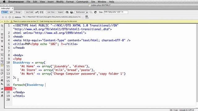198x111 pixels.
Task: Click the Multiscreen button
Action: pos(80,12)
